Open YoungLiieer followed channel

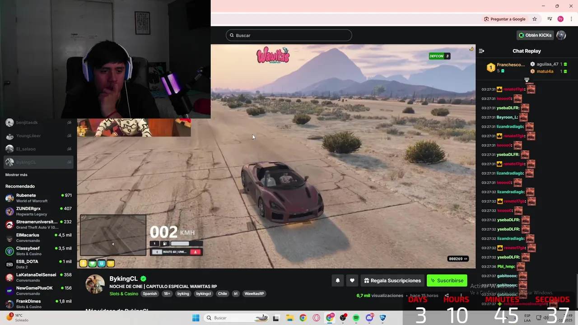38,135
